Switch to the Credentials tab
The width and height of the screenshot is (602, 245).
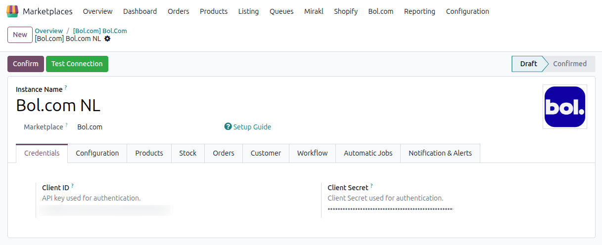tap(42, 153)
